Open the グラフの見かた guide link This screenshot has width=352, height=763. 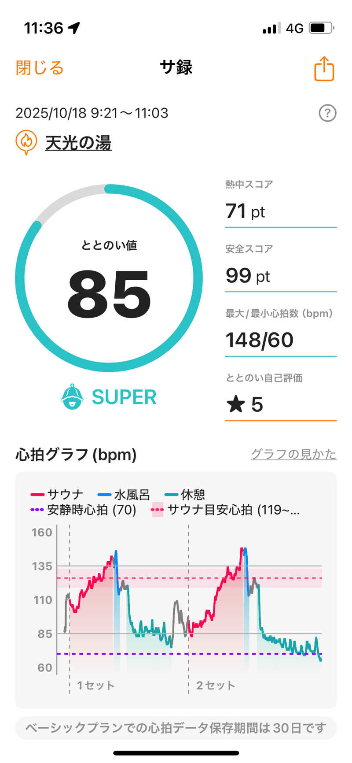(x=293, y=454)
